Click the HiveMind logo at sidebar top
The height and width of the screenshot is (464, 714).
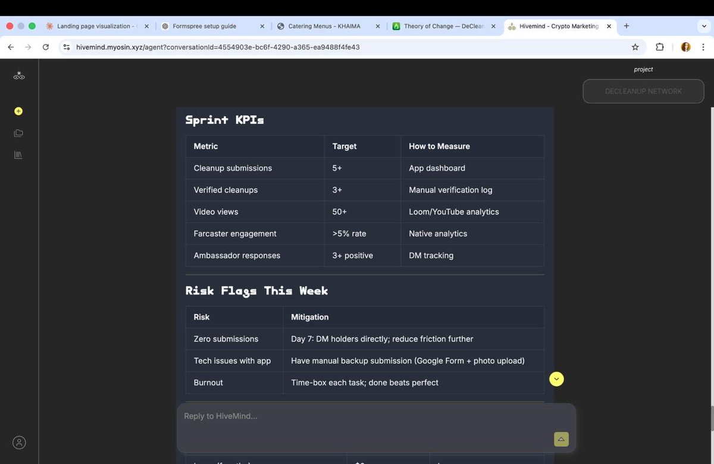click(x=18, y=76)
